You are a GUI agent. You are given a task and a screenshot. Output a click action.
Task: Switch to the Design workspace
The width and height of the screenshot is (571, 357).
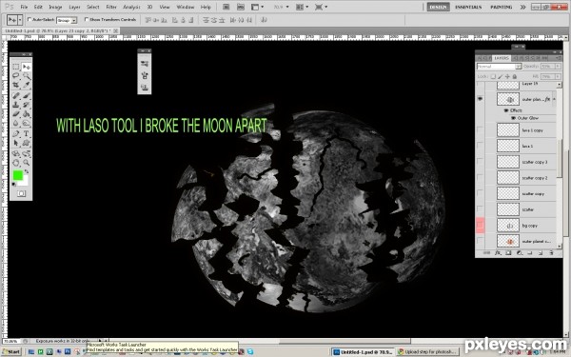tap(438, 7)
